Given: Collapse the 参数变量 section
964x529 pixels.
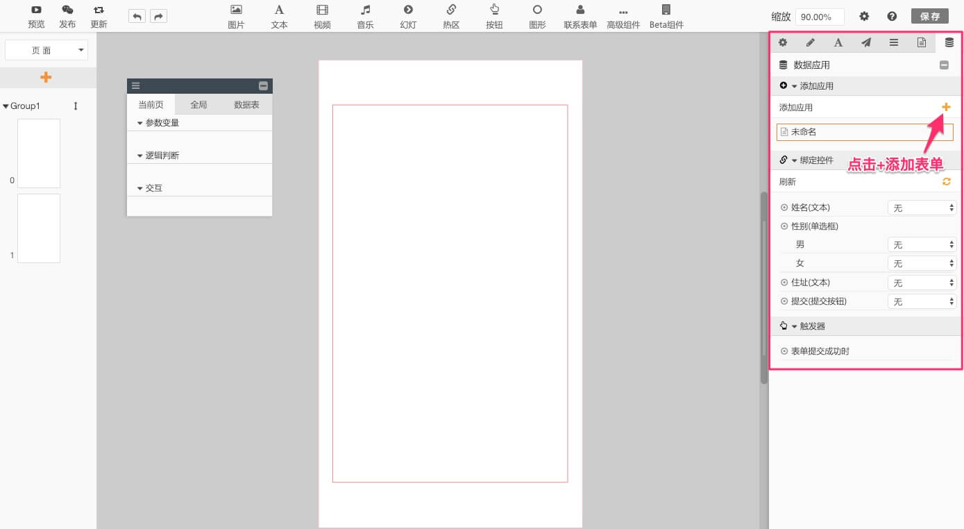Looking at the screenshot, I should pos(140,123).
